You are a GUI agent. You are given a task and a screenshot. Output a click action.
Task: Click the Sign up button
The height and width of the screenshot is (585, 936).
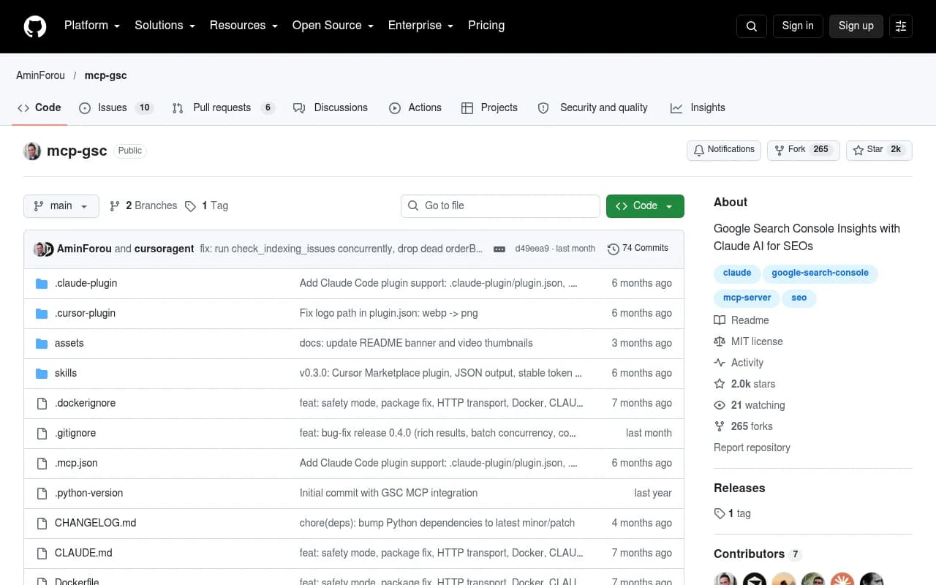[x=856, y=26]
